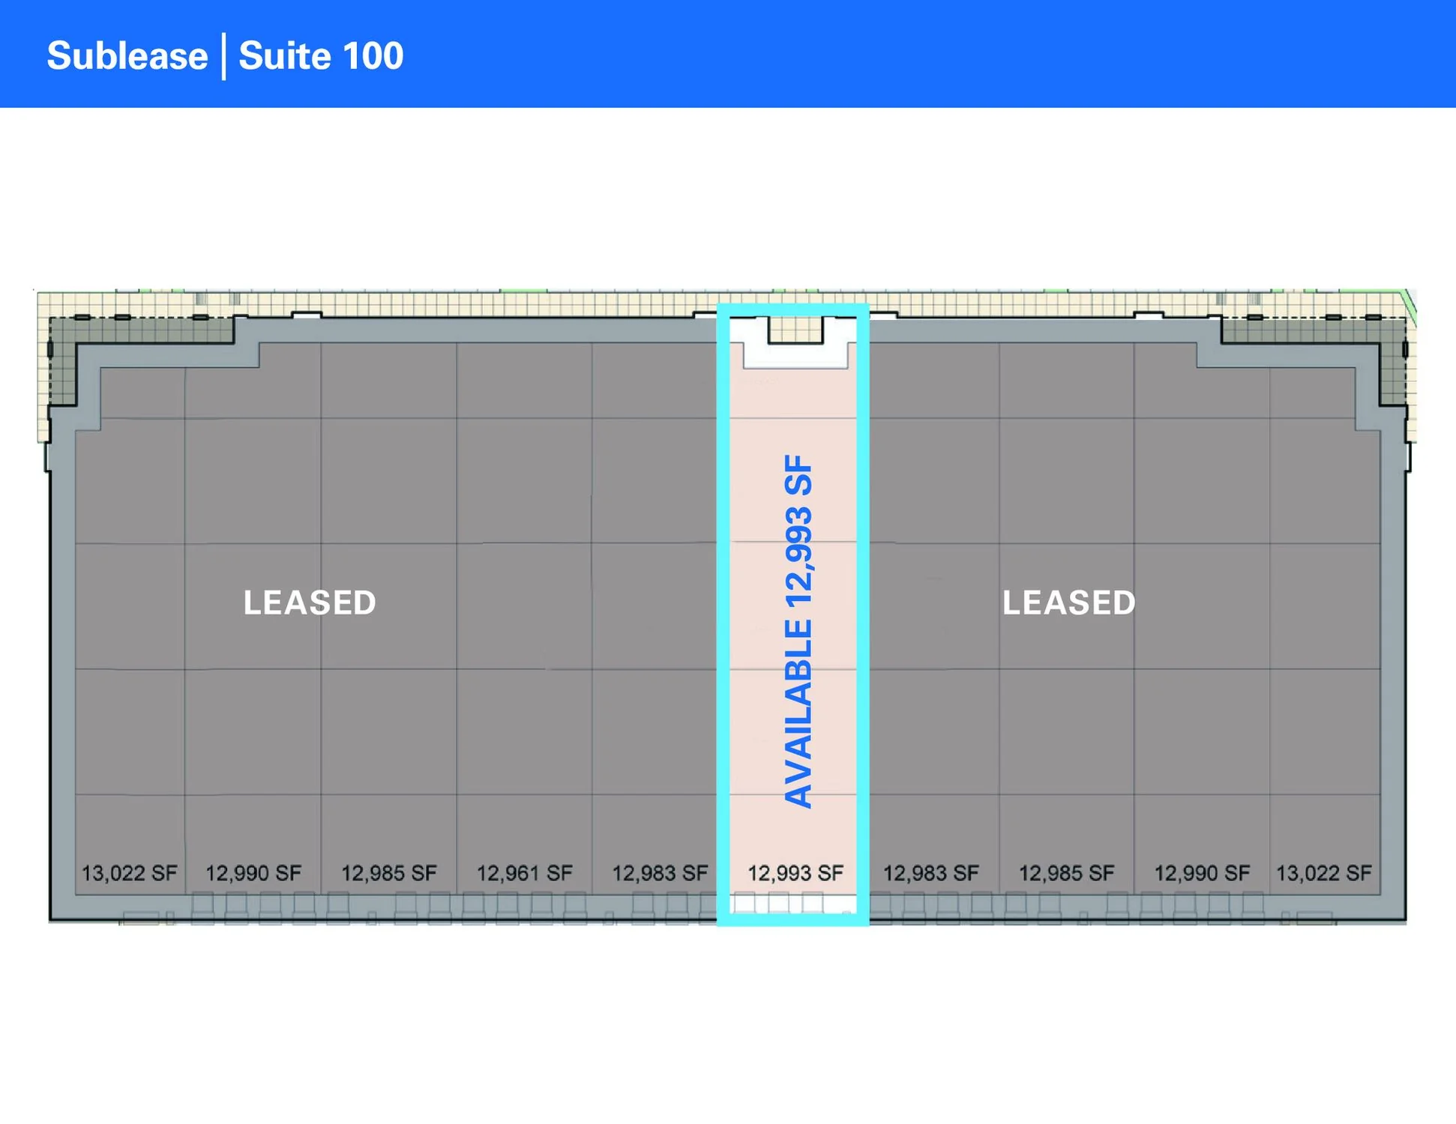Click the leftmost "13,022 SF" bay label
1456x1124 pixels.
129,873
